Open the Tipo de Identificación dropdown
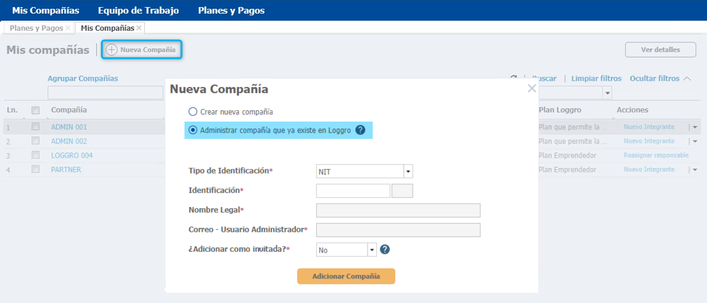The width and height of the screenshot is (707, 303). click(x=408, y=172)
